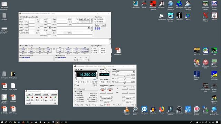221x124 pixels.
Task: Open File Explorer from the taskbar
Action: pos(15,122)
